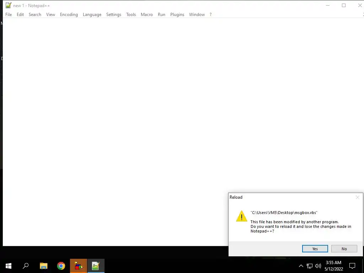Open the Encoding menu

(x=69, y=14)
